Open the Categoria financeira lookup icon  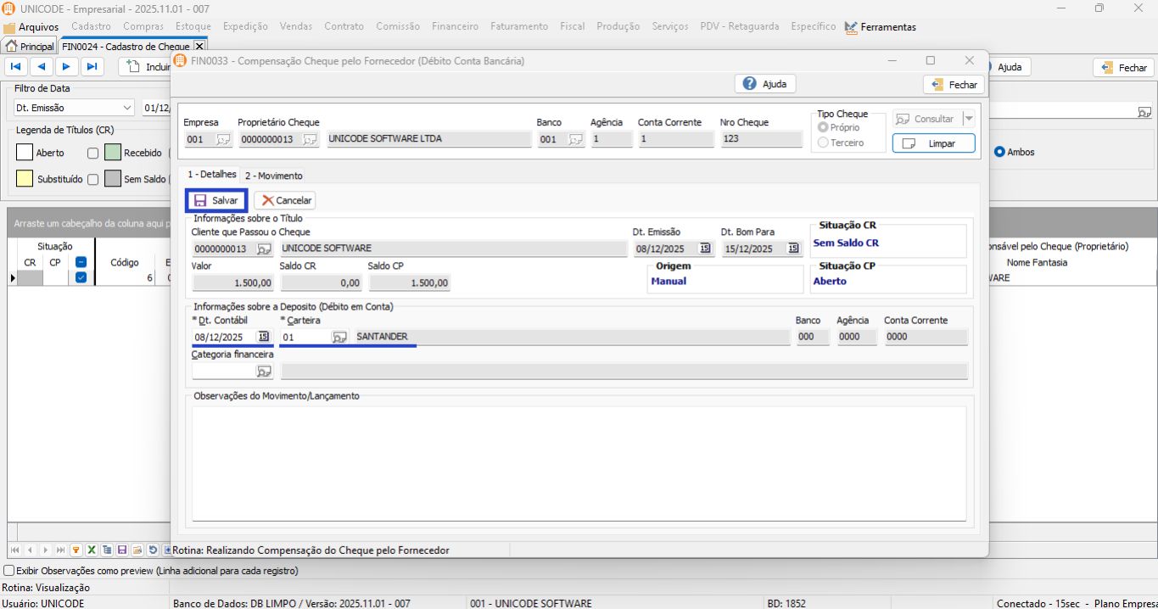coord(264,372)
